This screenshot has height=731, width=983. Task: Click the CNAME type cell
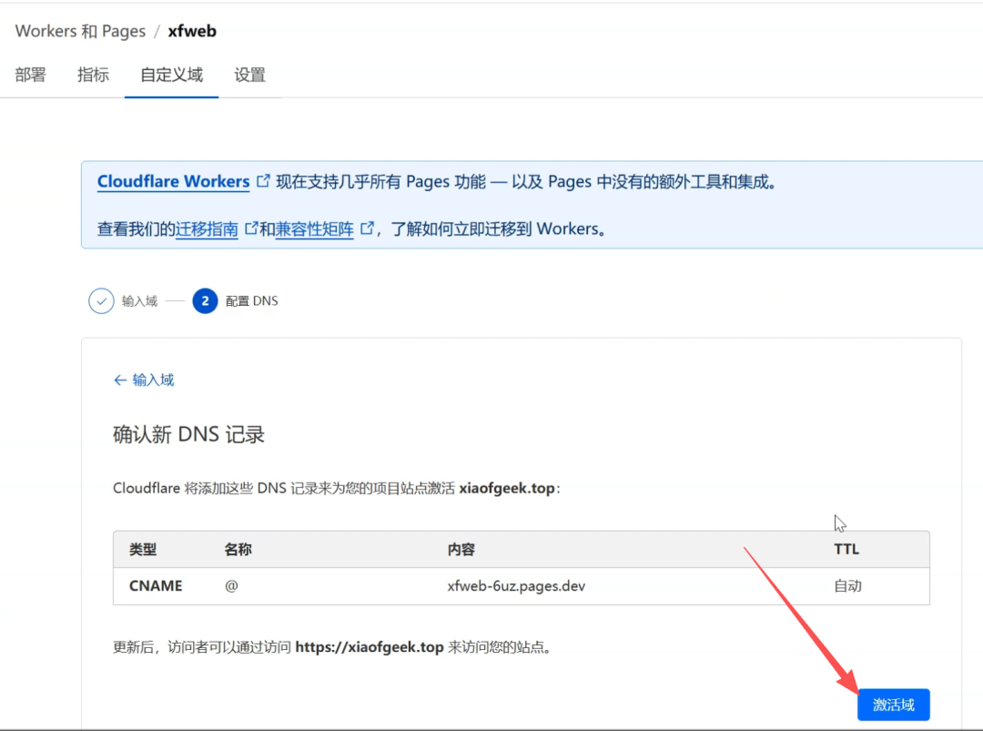coord(156,585)
